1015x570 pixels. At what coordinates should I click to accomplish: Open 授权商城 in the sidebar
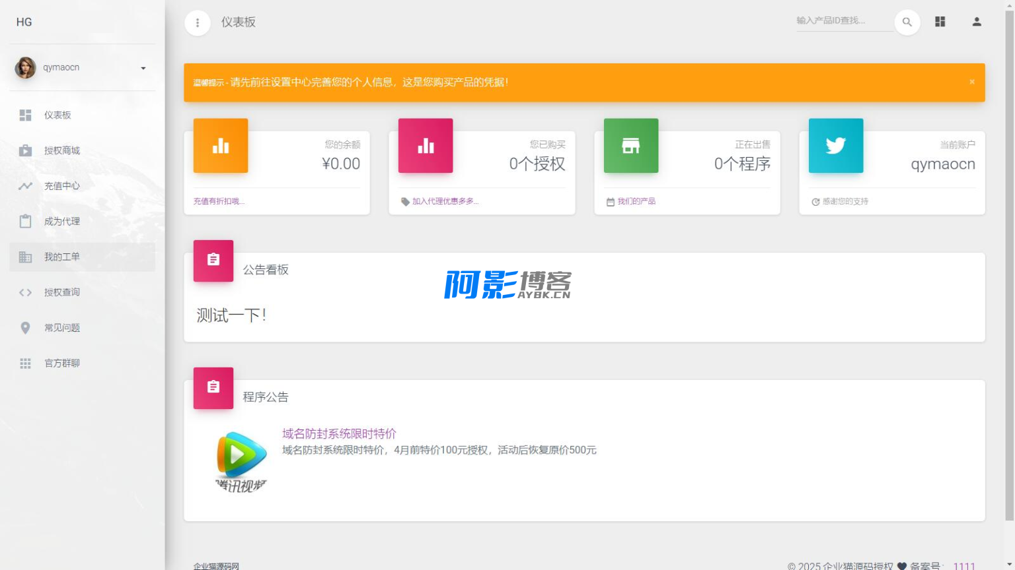(x=61, y=150)
